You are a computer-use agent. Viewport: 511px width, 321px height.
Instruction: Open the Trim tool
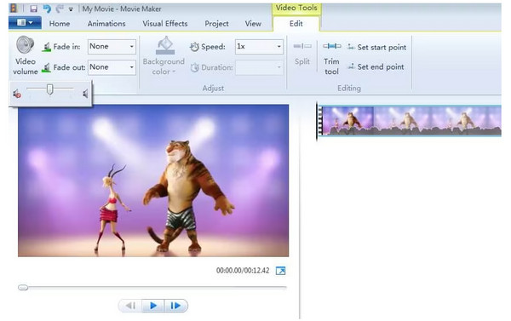[332, 58]
